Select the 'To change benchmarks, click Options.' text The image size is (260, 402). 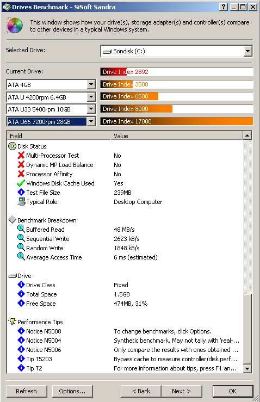coord(163,331)
